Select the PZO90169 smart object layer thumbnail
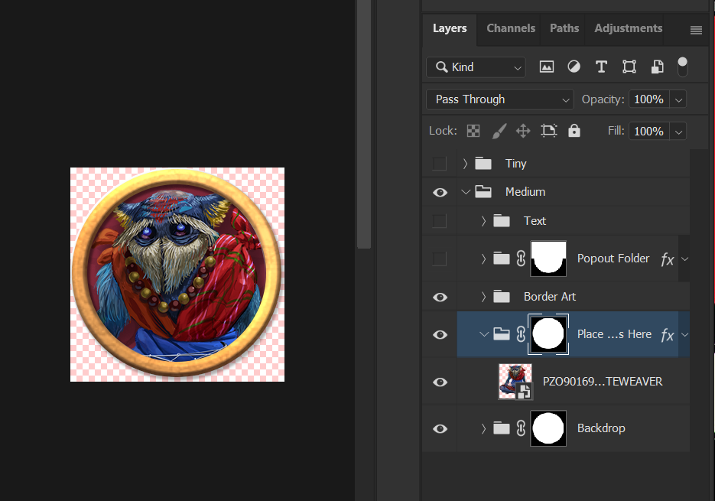 [515, 382]
